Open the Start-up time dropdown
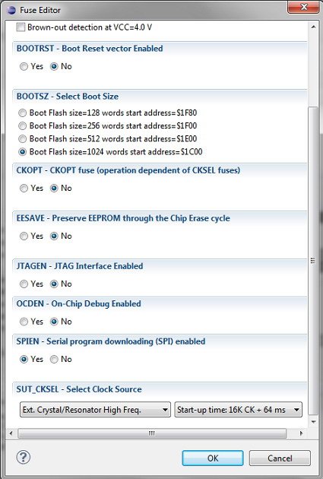The image size is (323, 479). pos(238,410)
